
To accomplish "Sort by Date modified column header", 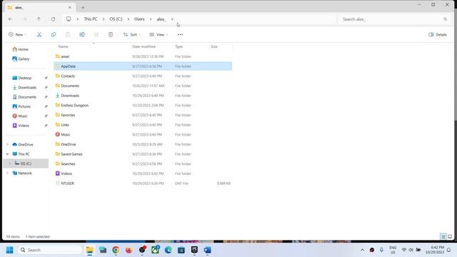I will [x=144, y=46].
